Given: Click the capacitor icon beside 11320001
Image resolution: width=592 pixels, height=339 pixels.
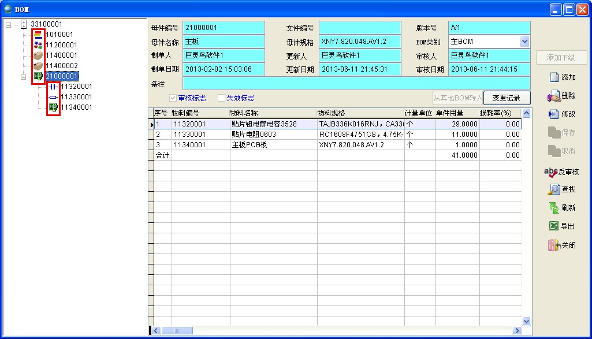Looking at the screenshot, I should pos(54,87).
